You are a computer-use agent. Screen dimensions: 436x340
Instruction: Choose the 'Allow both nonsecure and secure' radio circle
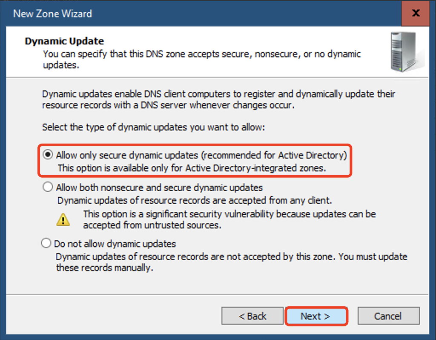[x=48, y=187]
